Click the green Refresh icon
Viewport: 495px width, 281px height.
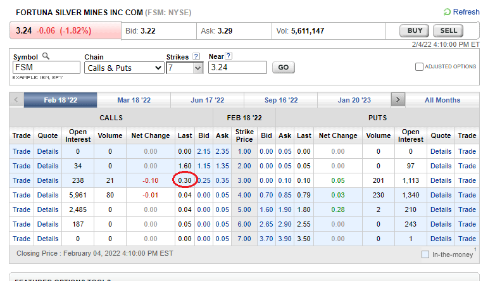tap(447, 12)
